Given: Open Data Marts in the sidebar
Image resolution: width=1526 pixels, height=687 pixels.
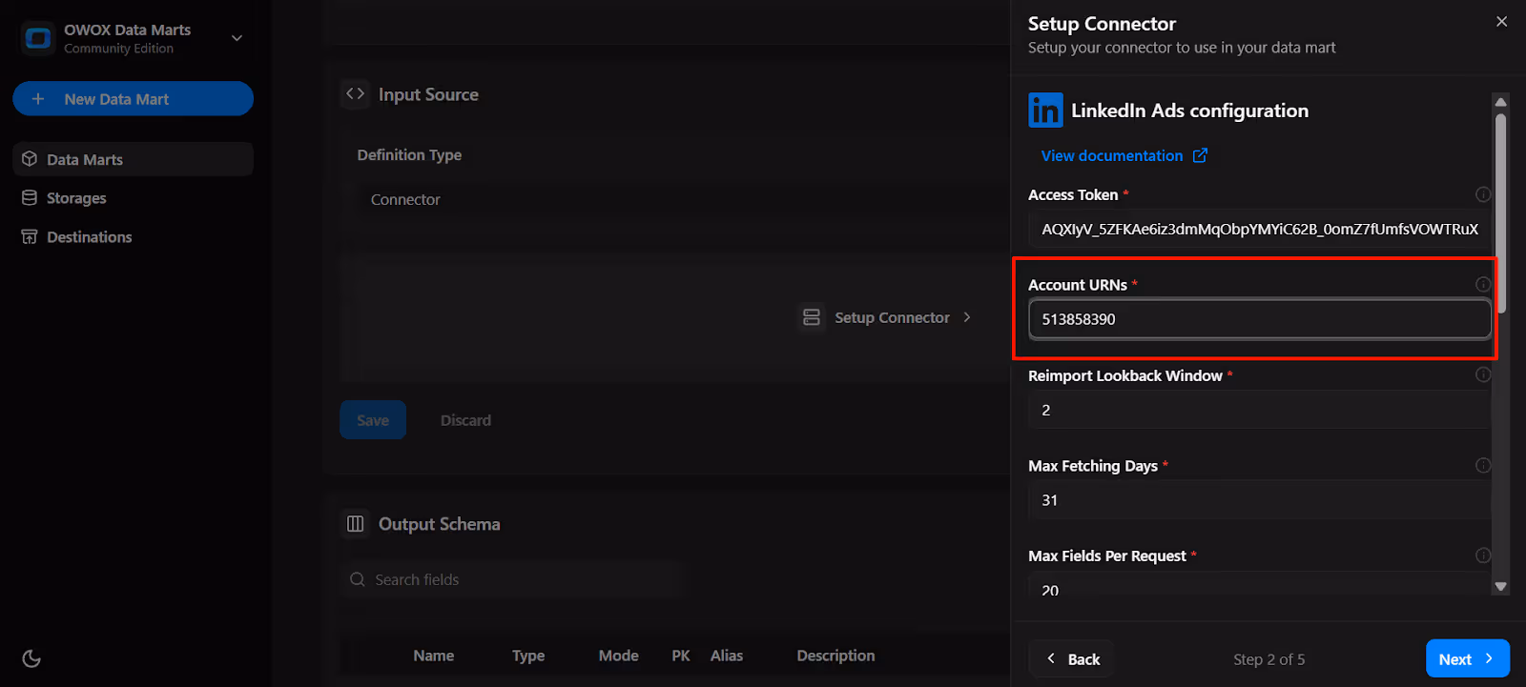Looking at the screenshot, I should point(133,159).
